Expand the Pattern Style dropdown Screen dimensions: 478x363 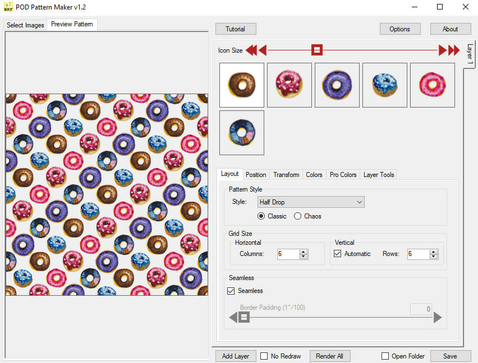(311, 202)
